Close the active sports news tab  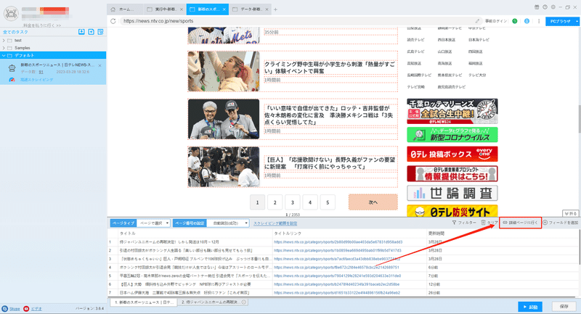tap(224, 9)
